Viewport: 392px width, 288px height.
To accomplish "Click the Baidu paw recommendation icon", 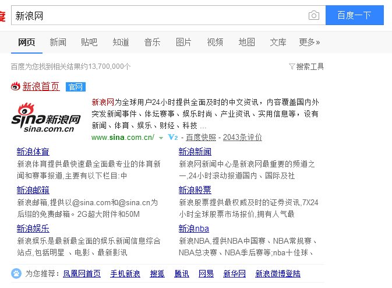I will click(x=16, y=273).
